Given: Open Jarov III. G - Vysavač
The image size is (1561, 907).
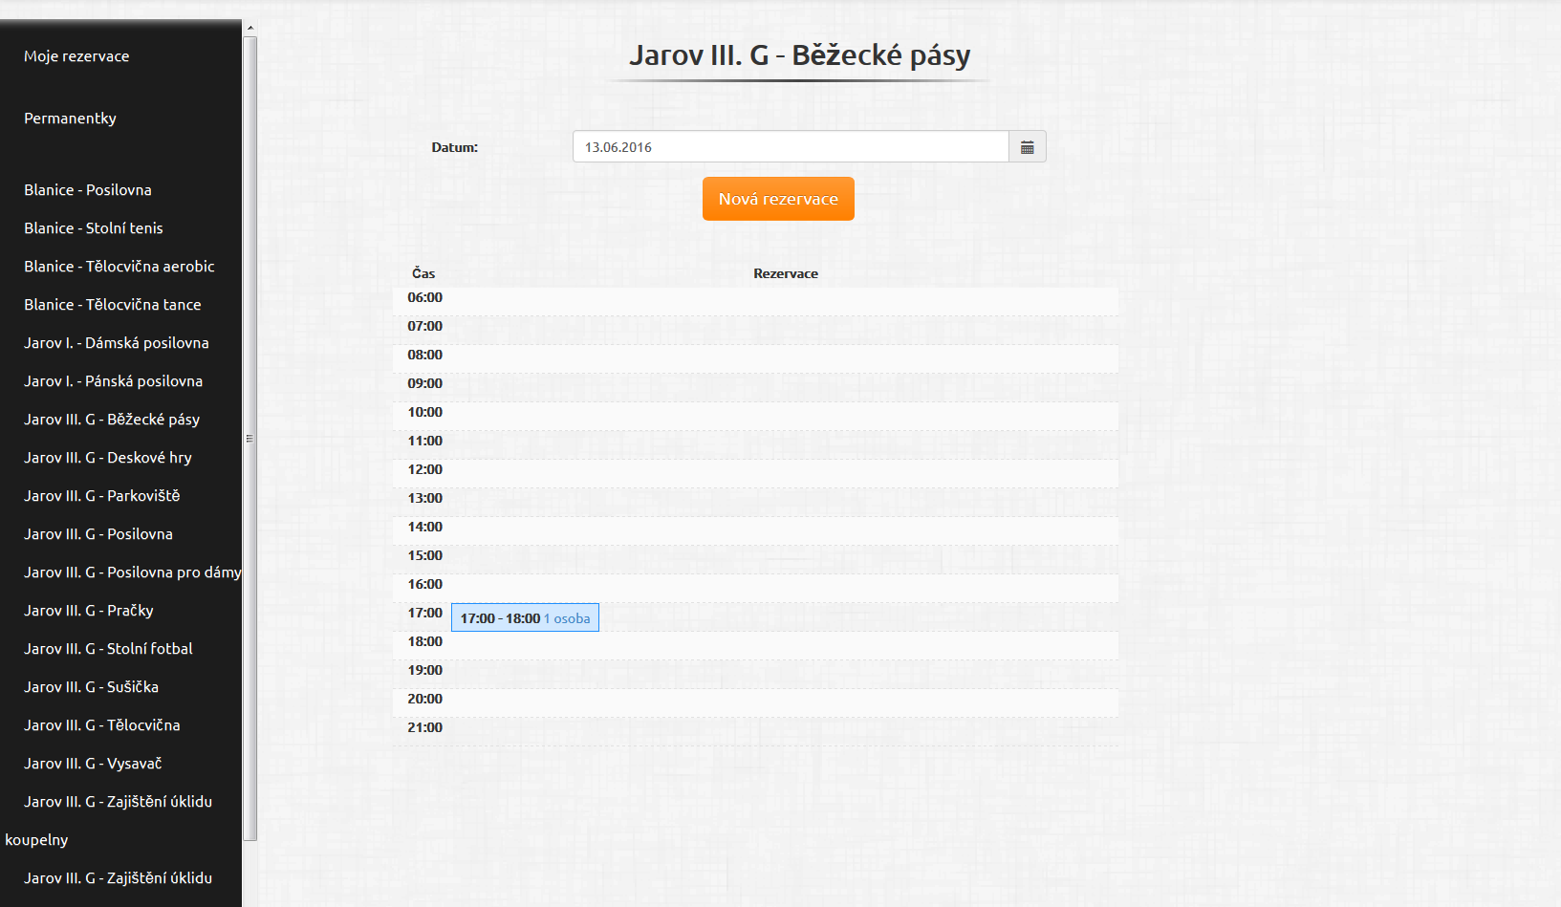Looking at the screenshot, I should coord(93,764).
